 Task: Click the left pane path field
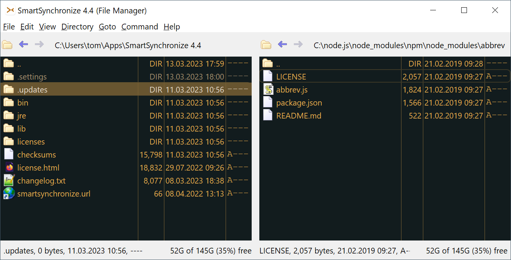[128, 45]
